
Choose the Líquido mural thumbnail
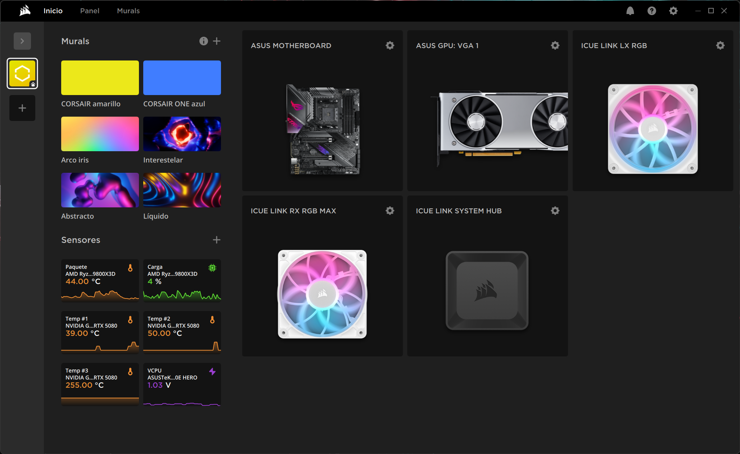tap(182, 190)
